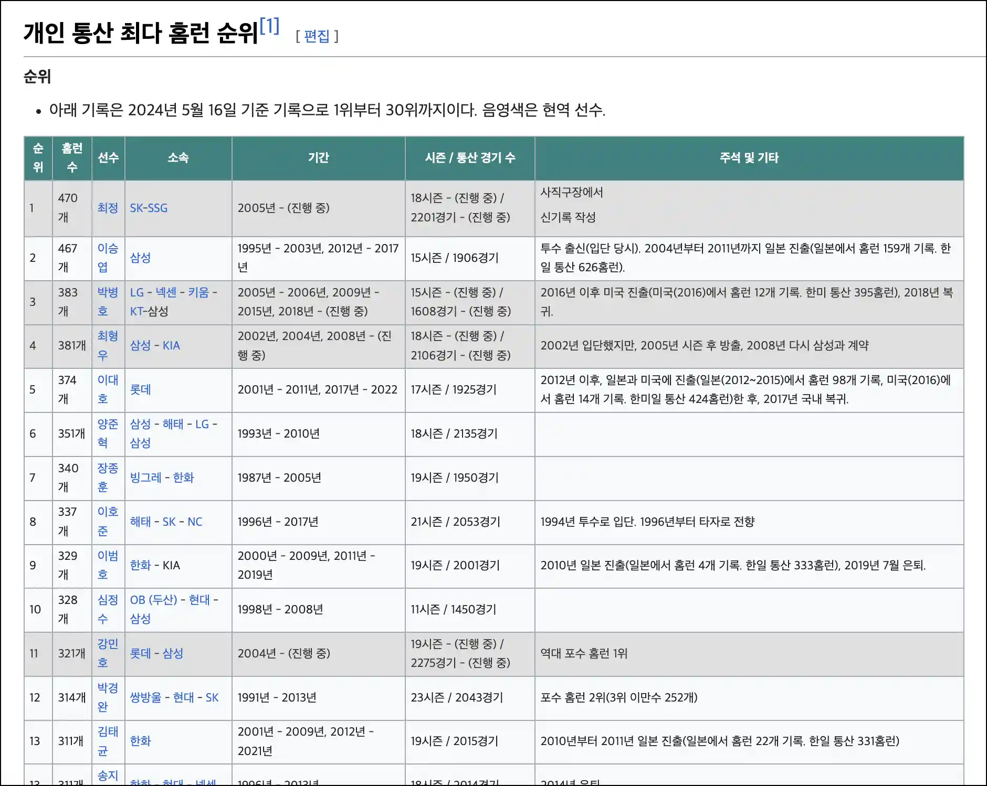The height and width of the screenshot is (786, 987).
Task: Select the 15시즌 / 1906경기 cell
Action: [470, 258]
